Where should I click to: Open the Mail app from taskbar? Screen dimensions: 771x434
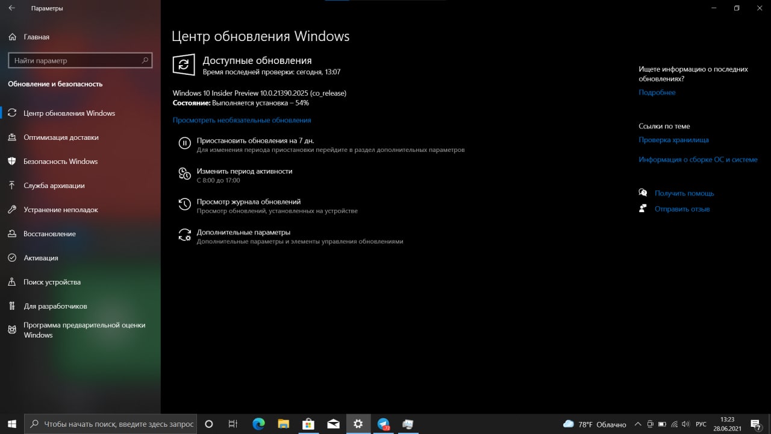[x=333, y=424]
